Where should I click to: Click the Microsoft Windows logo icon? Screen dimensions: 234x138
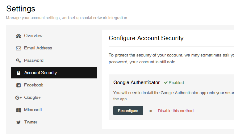click(x=19, y=110)
